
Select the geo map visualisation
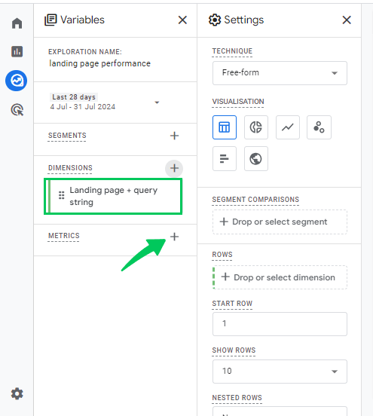256,159
